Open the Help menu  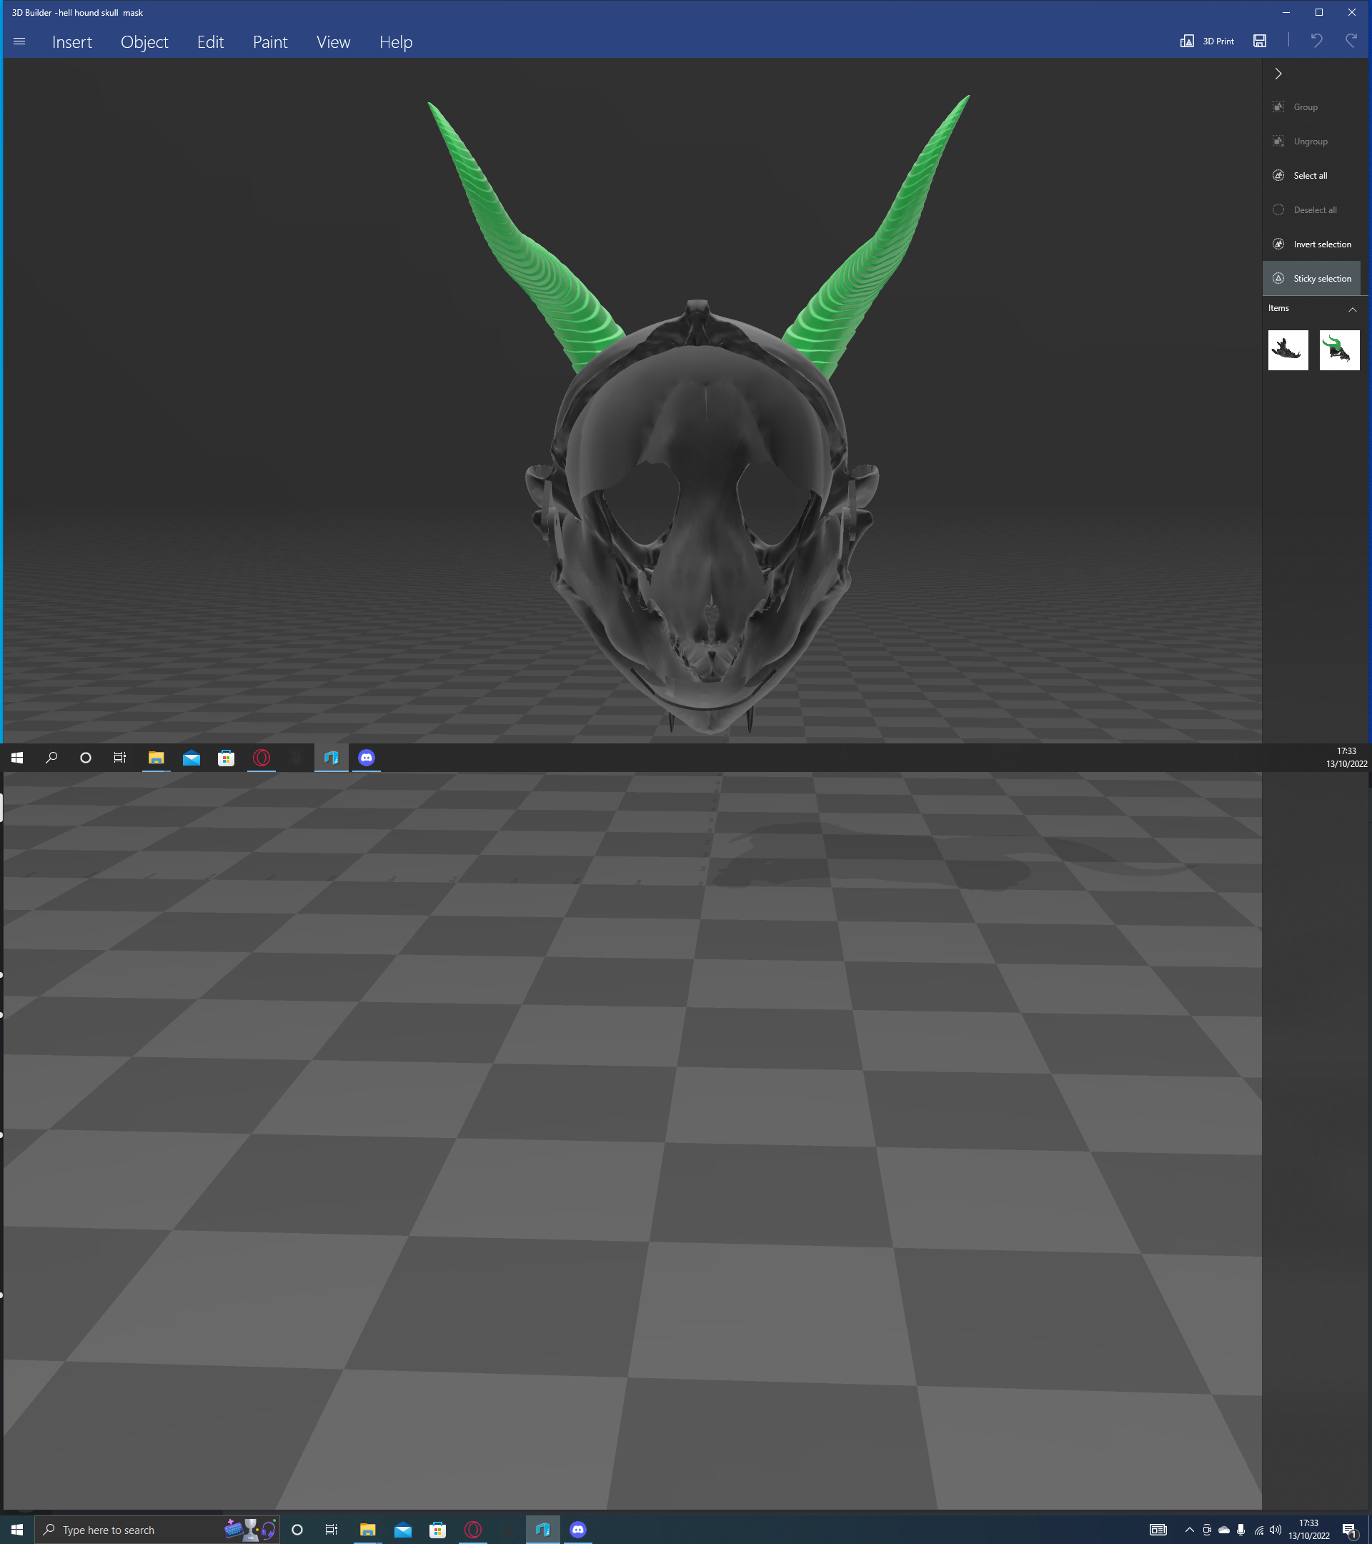coord(396,42)
